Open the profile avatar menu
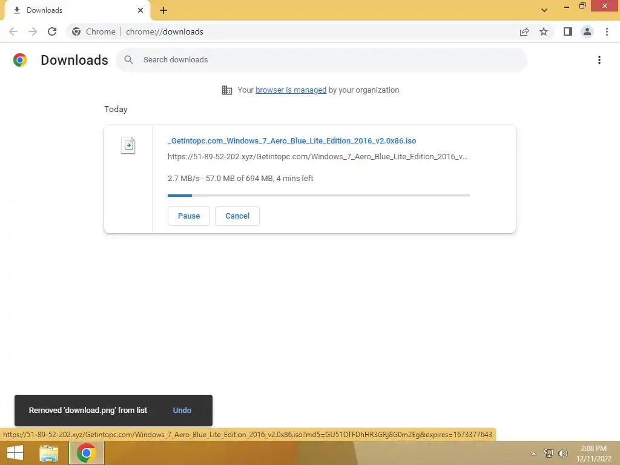The height and width of the screenshot is (465, 620). point(587,31)
